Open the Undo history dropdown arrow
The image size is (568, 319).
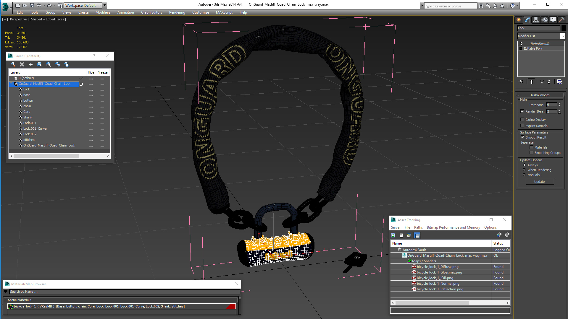[x=44, y=5]
